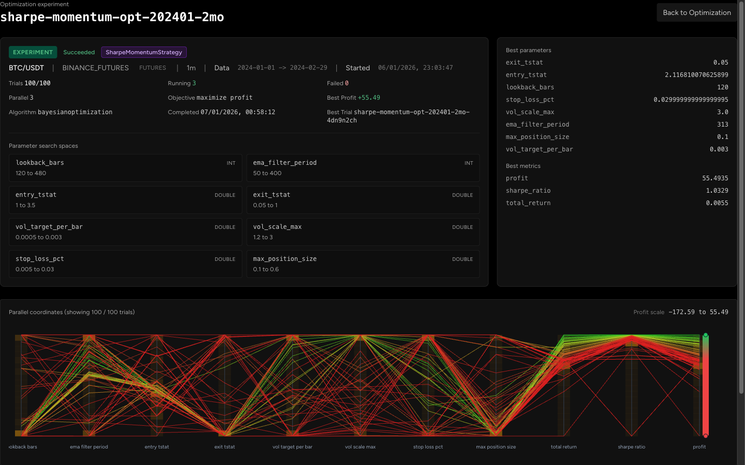Click best vol_scale_max value 3.0
Image resolution: width=745 pixels, height=465 pixels.
722,112
